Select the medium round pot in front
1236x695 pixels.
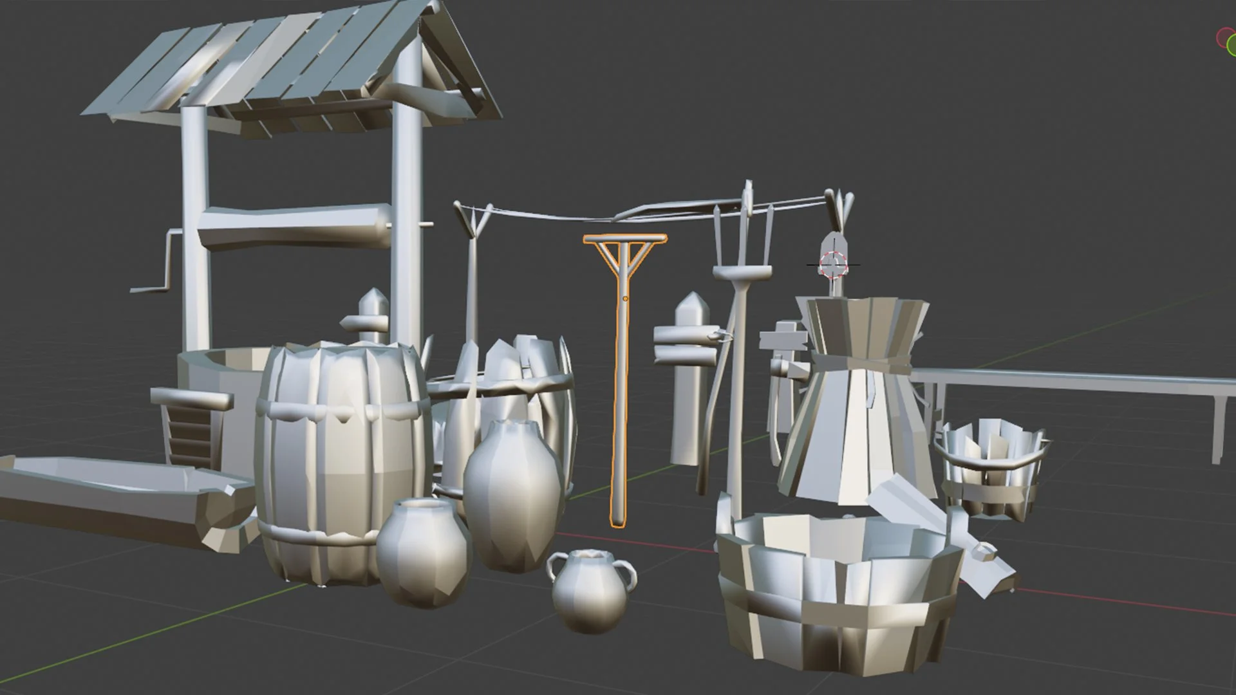click(x=422, y=553)
